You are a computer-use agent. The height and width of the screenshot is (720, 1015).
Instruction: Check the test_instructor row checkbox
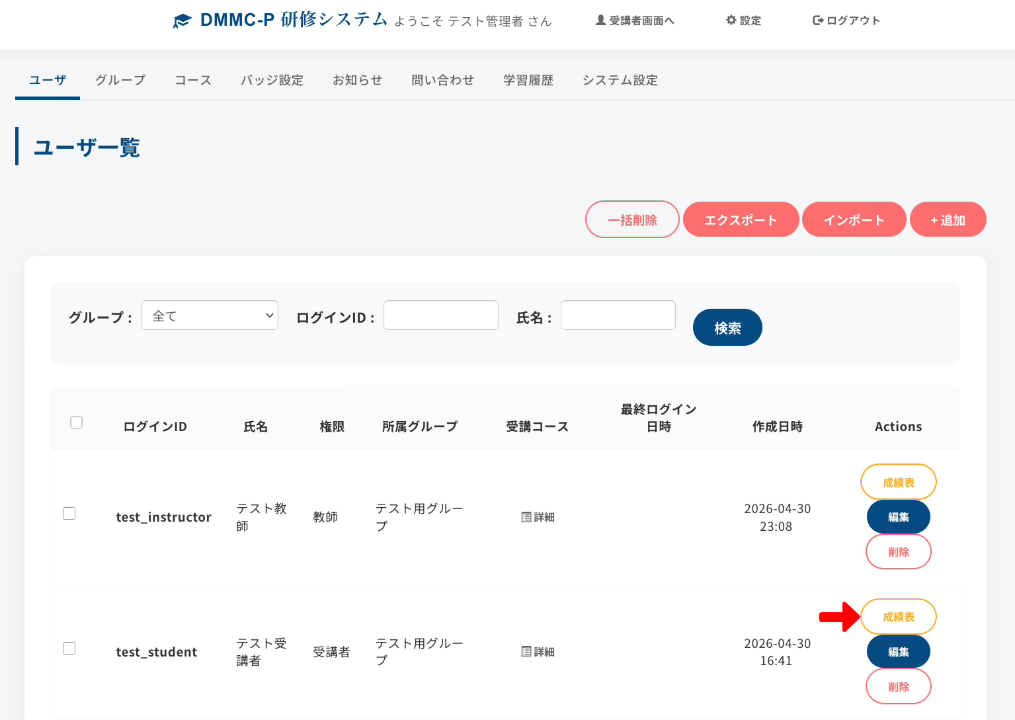point(69,514)
